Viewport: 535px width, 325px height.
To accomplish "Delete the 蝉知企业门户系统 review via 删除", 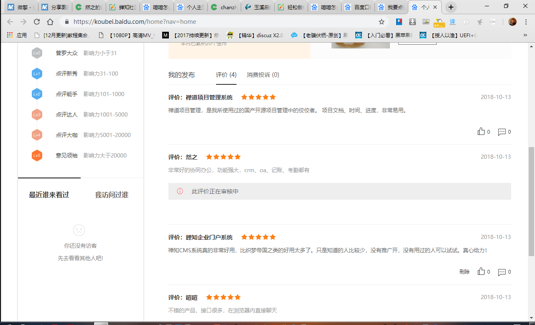I will coord(464,272).
